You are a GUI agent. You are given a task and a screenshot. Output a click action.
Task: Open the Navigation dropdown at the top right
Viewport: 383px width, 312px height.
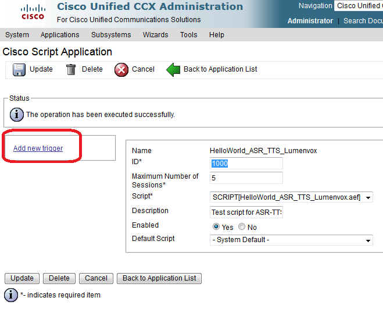(x=359, y=6)
